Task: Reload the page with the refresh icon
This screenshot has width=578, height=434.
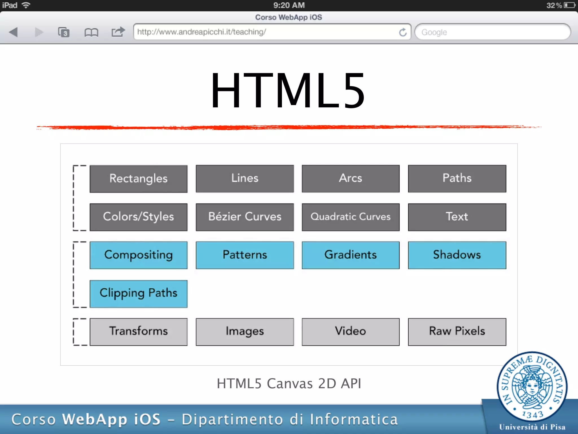Action: pos(403,32)
